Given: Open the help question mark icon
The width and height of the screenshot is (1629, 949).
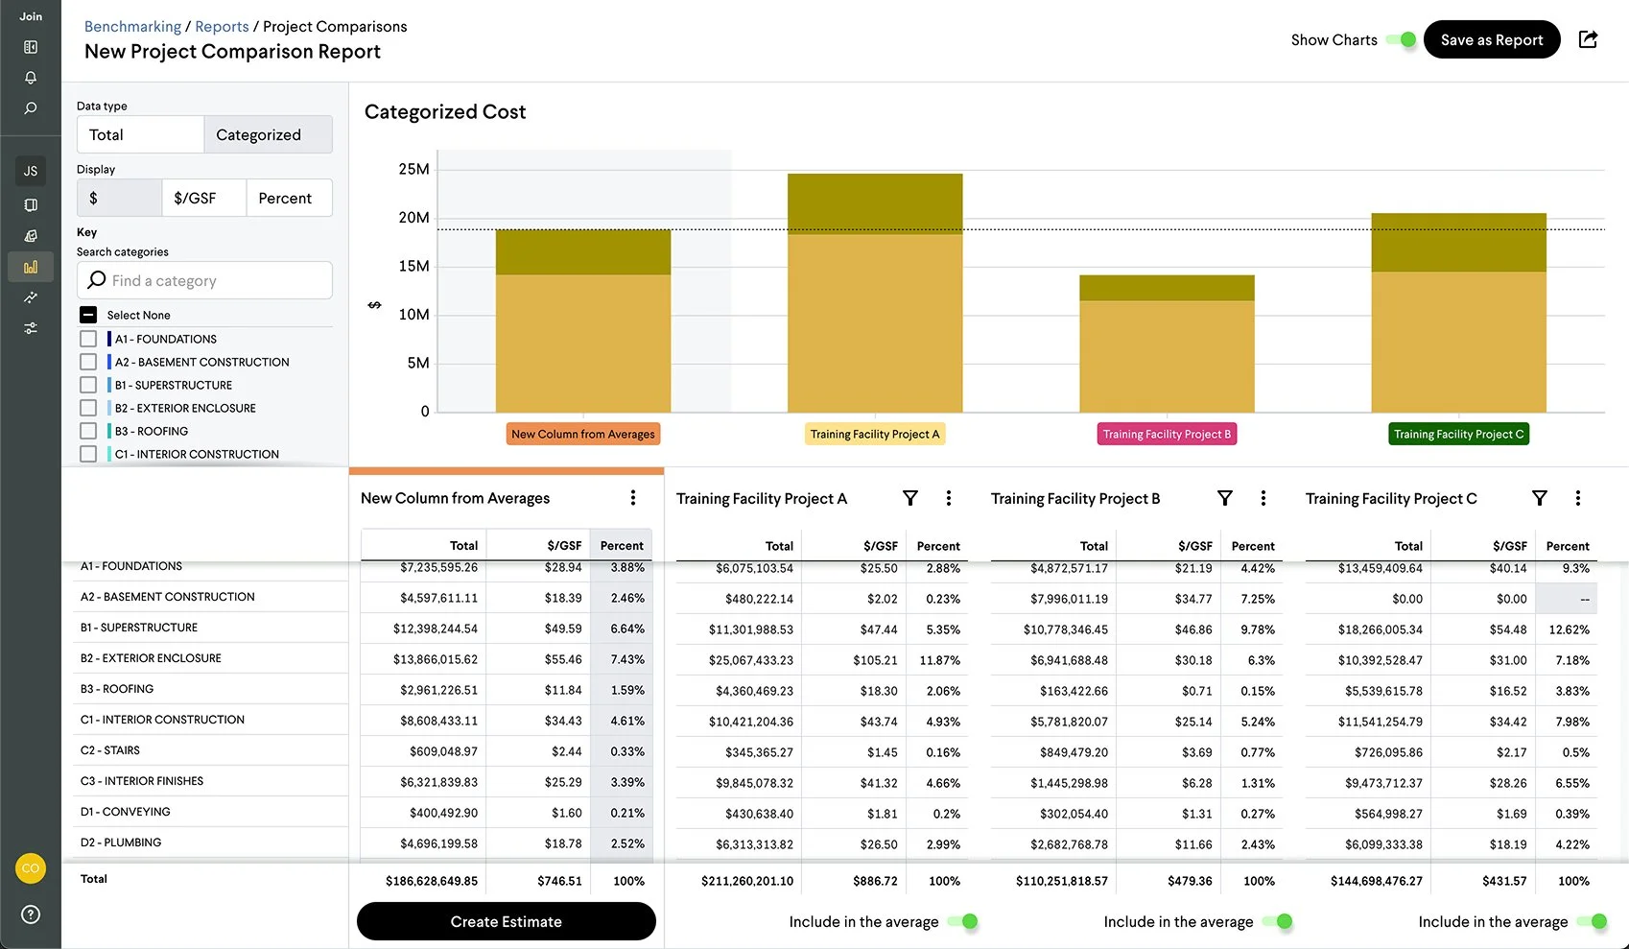Looking at the screenshot, I should click(31, 914).
